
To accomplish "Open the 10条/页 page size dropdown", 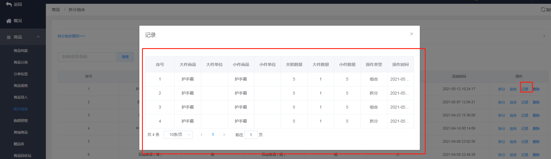I will pos(178,135).
